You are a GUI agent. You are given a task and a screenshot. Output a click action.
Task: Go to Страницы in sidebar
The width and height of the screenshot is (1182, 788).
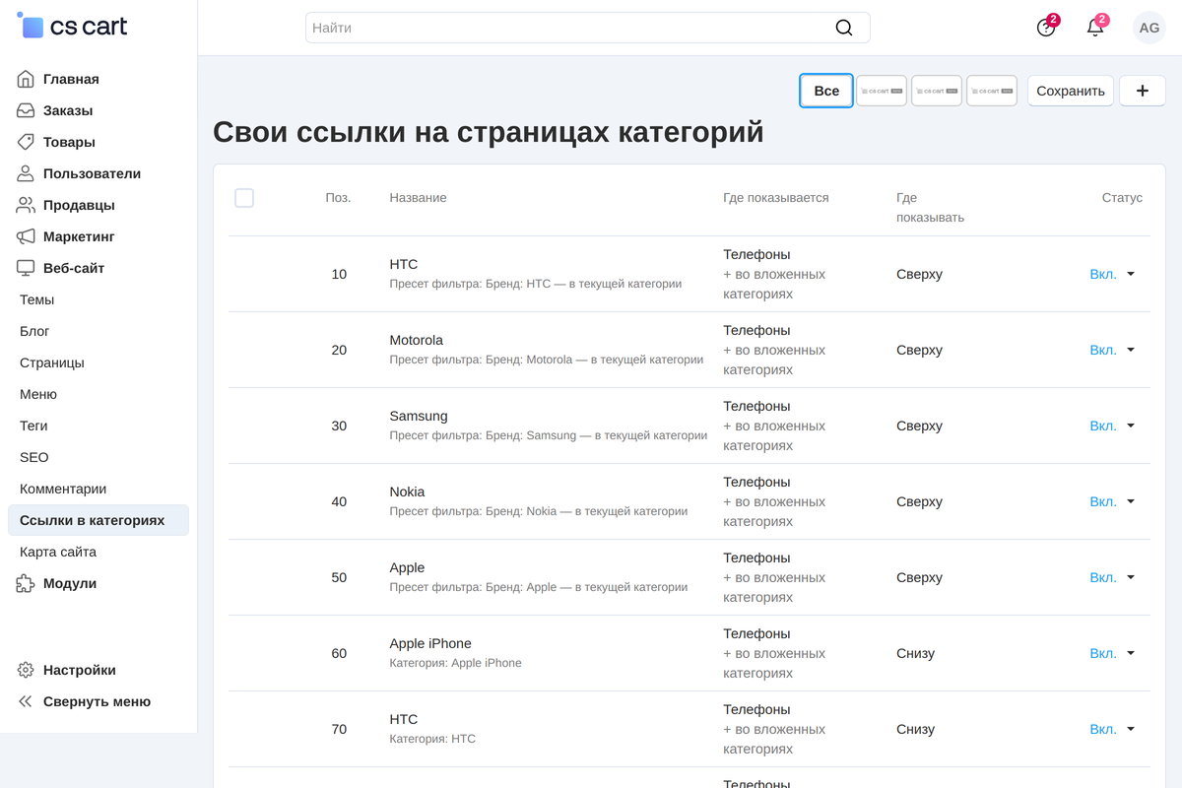pyautogui.click(x=51, y=362)
